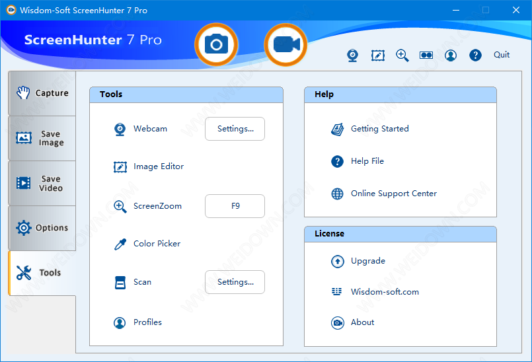Close the ScreenHunter window
This screenshot has height=362, width=532.
(x=516, y=10)
